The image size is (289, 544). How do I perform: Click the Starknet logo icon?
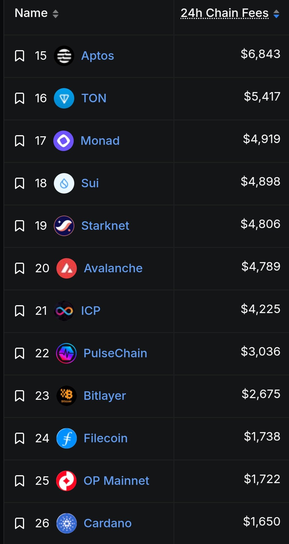64,226
